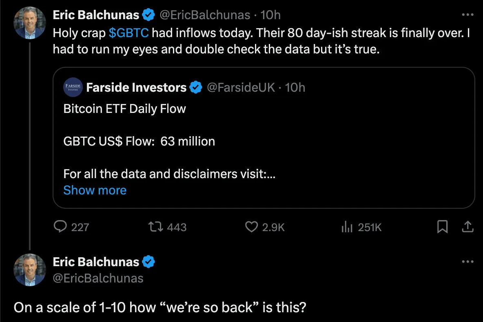483x322 pixels.
Task: Open more options on second tweet
Action: point(467,262)
